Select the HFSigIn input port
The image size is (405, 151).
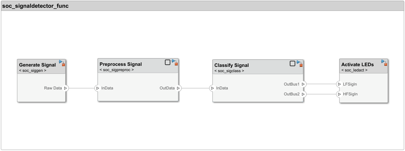(x=339, y=94)
